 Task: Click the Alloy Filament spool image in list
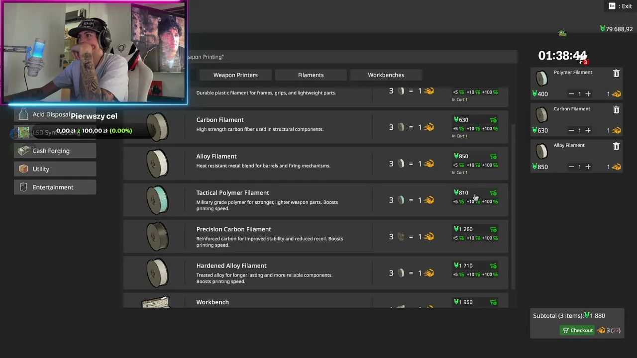[157, 163]
